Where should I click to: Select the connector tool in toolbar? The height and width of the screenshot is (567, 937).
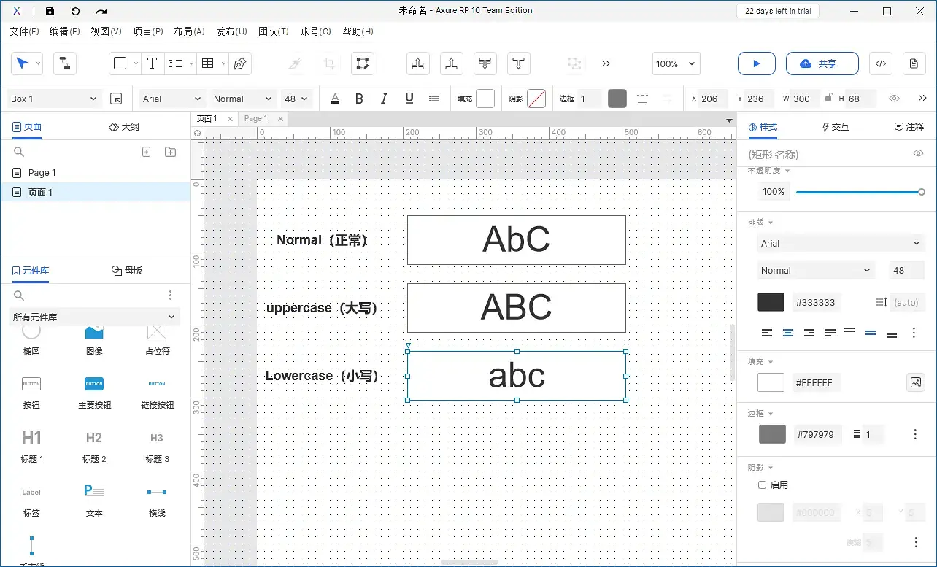tap(65, 63)
